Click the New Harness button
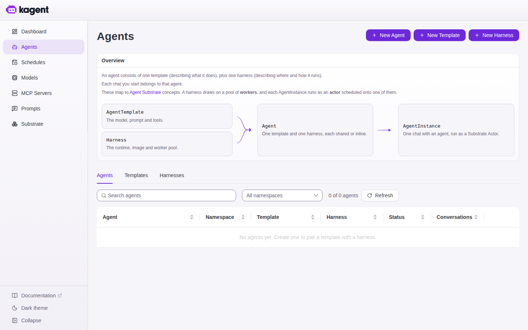 pos(494,35)
